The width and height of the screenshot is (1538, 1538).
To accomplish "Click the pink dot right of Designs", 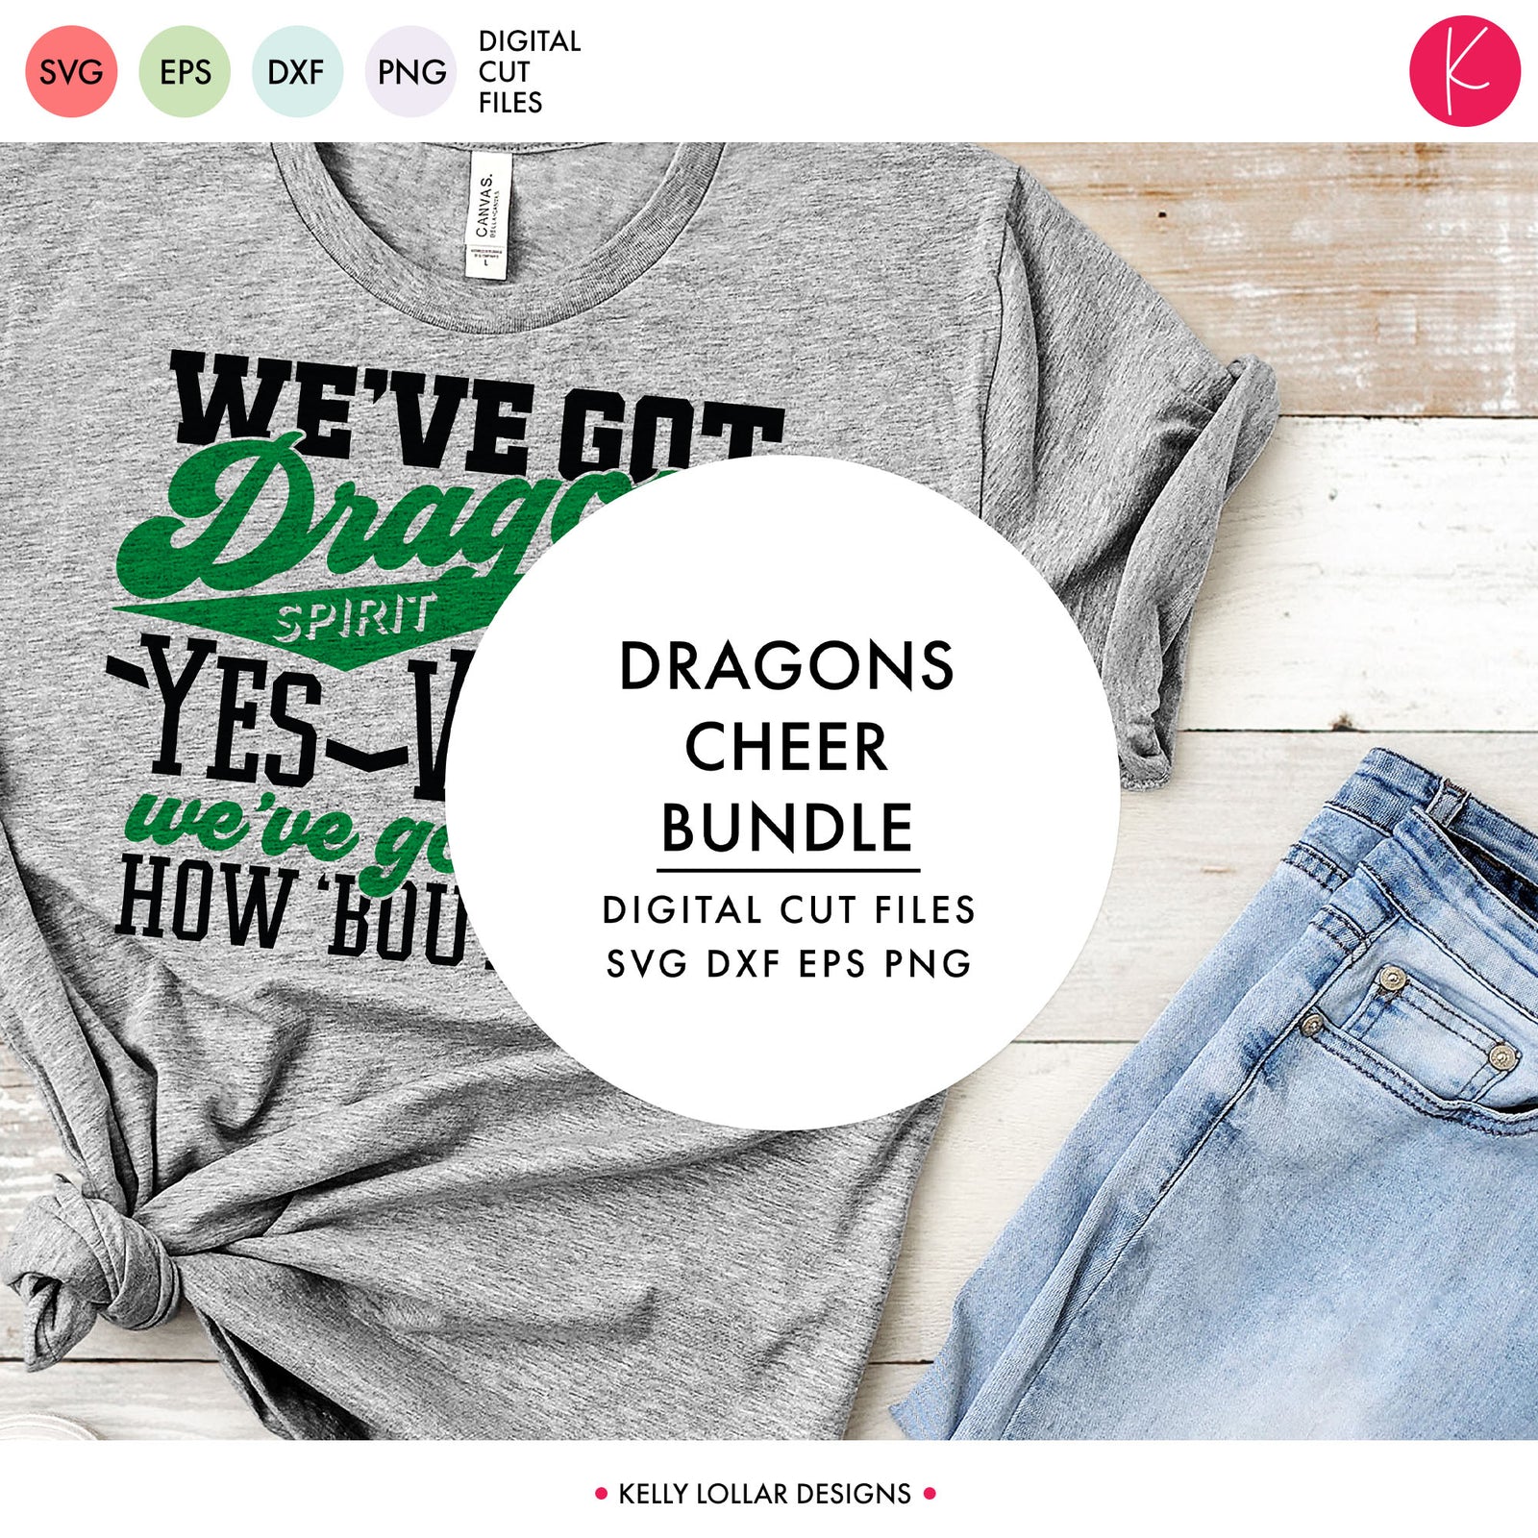I will click(930, 1494).
